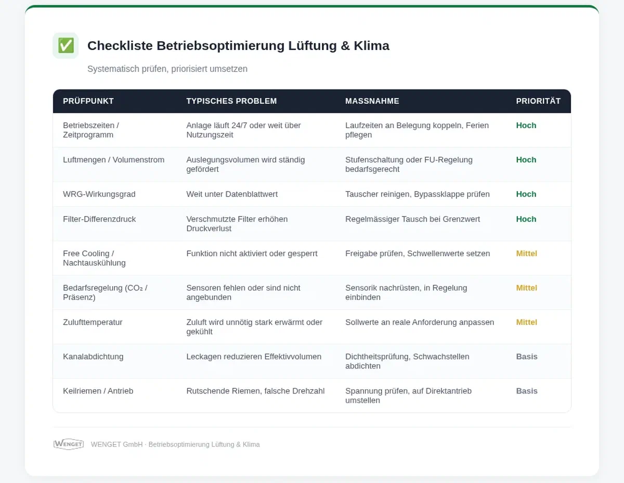Click the TYPISCHES PROBLEM column header

[231, 101]
